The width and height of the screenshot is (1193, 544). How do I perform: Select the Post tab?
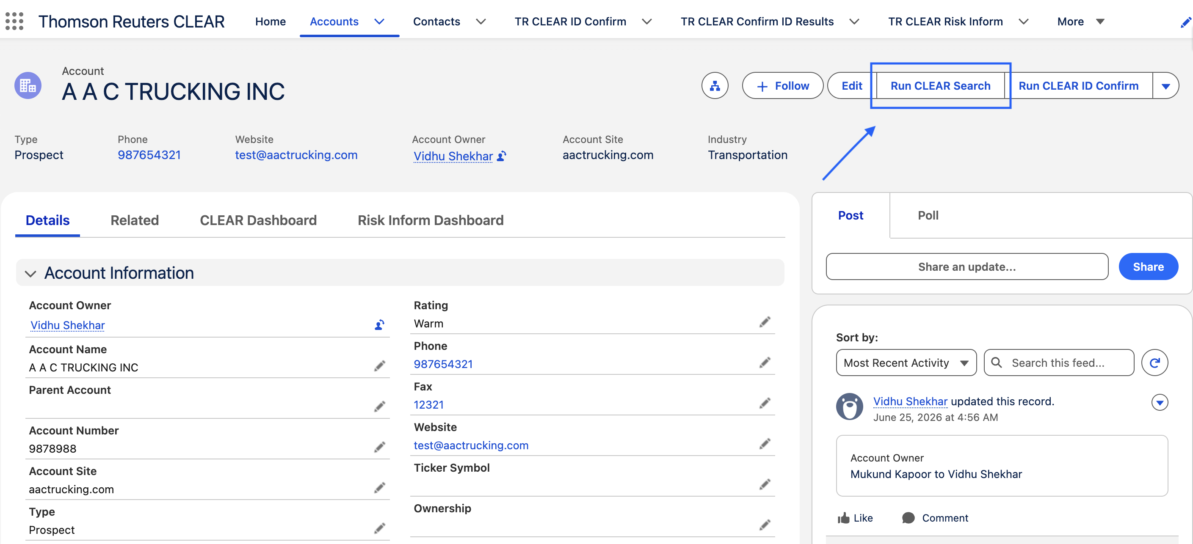(851, 216)
